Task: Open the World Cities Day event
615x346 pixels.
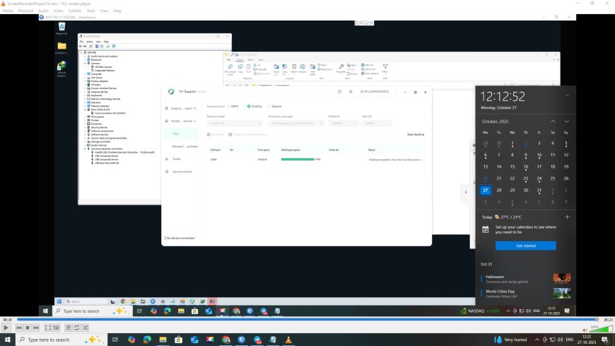Action: 525,294
